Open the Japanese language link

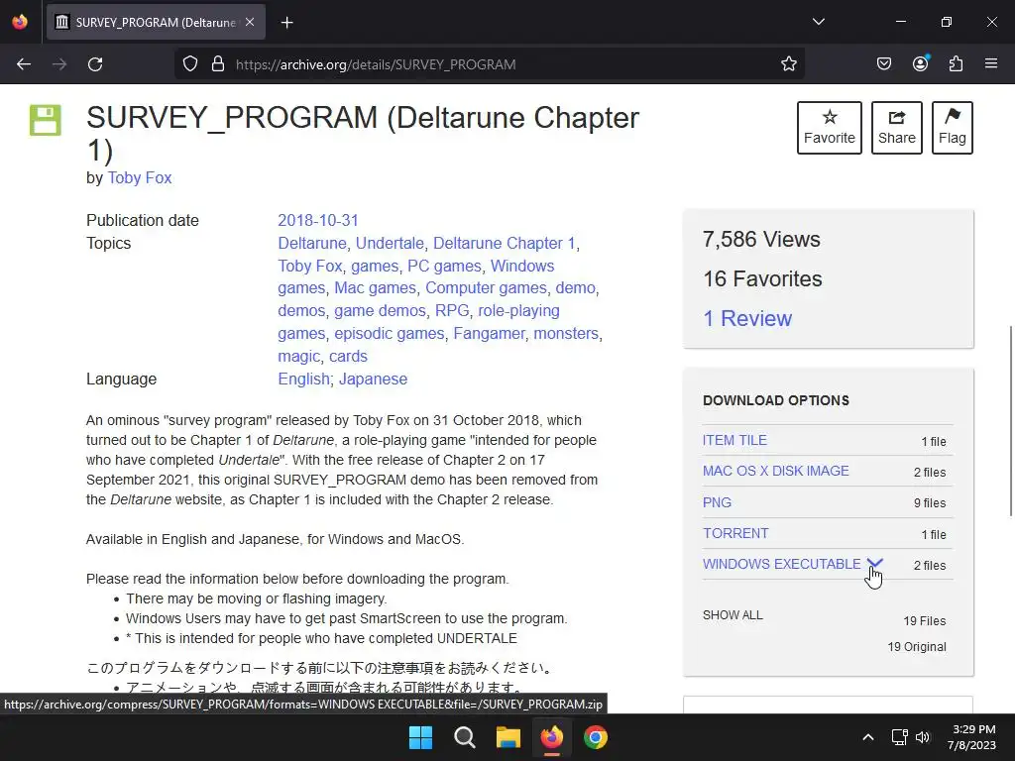coord(373,380)
